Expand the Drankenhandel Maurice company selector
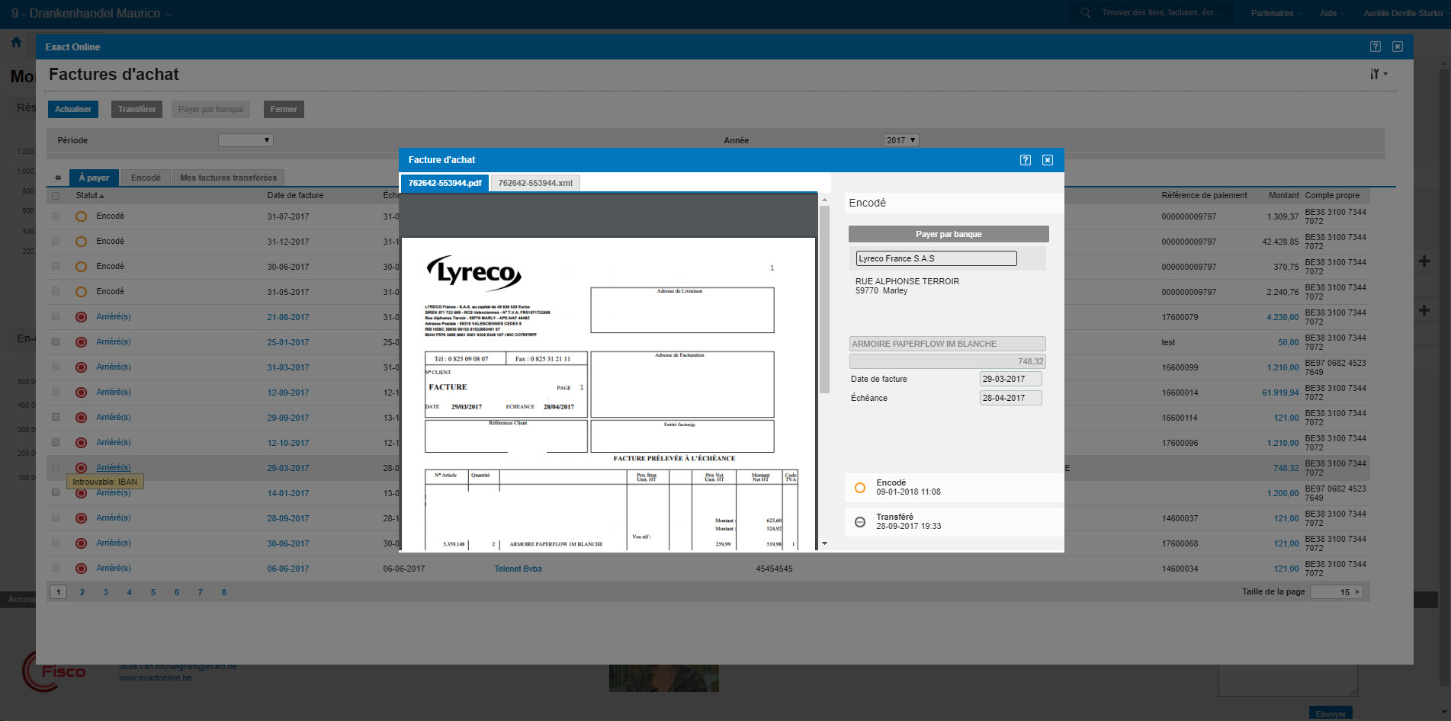The image size is (1451, 721). [x=91, y=13]
